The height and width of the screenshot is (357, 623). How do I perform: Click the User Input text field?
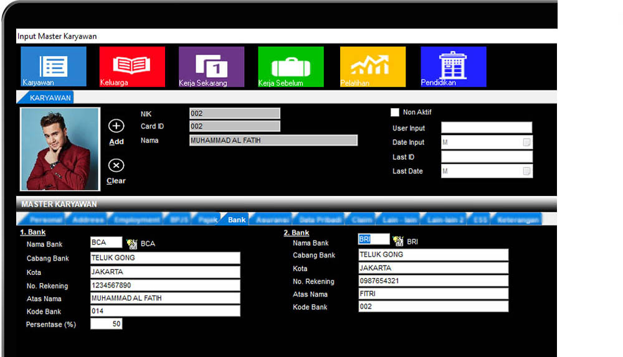pos(487,128)
